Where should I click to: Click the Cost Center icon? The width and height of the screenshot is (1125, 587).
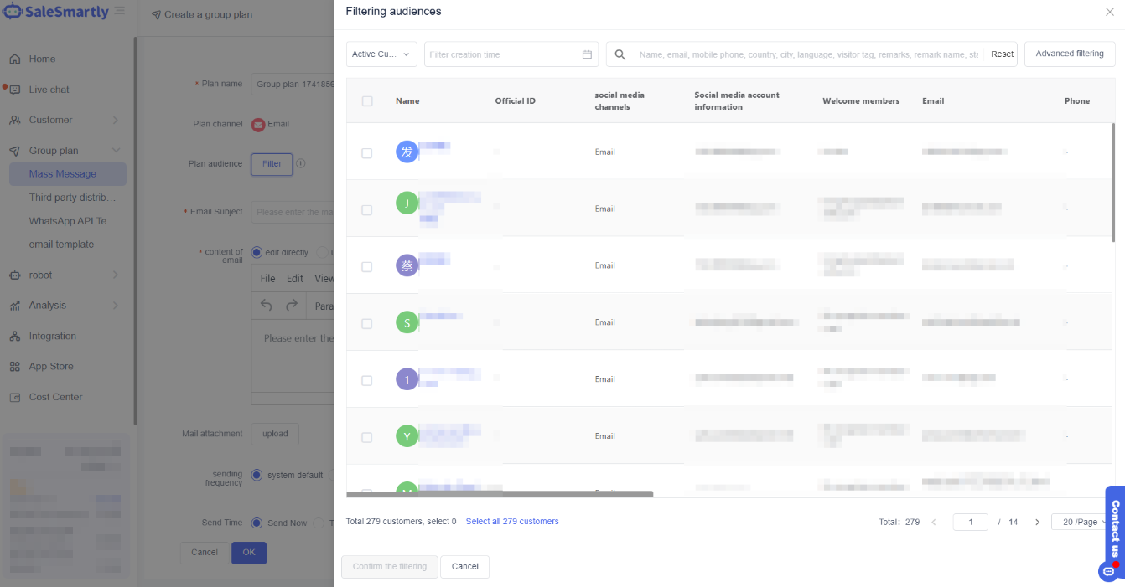(x=15, y=398)
